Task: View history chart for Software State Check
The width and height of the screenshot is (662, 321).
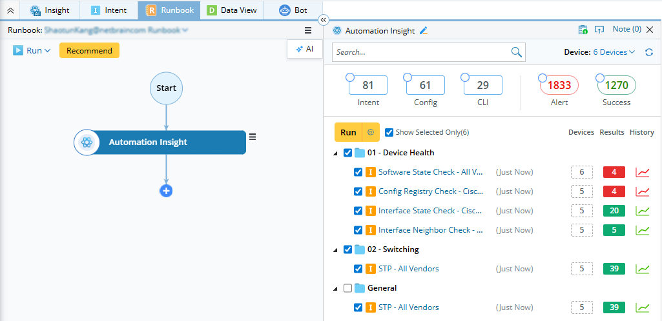Action: click(643, 172)
